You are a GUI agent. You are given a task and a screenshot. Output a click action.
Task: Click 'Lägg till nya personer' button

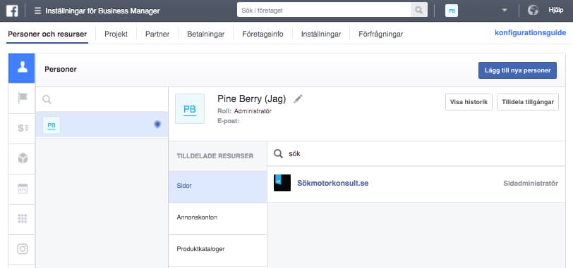pos(517,70)
